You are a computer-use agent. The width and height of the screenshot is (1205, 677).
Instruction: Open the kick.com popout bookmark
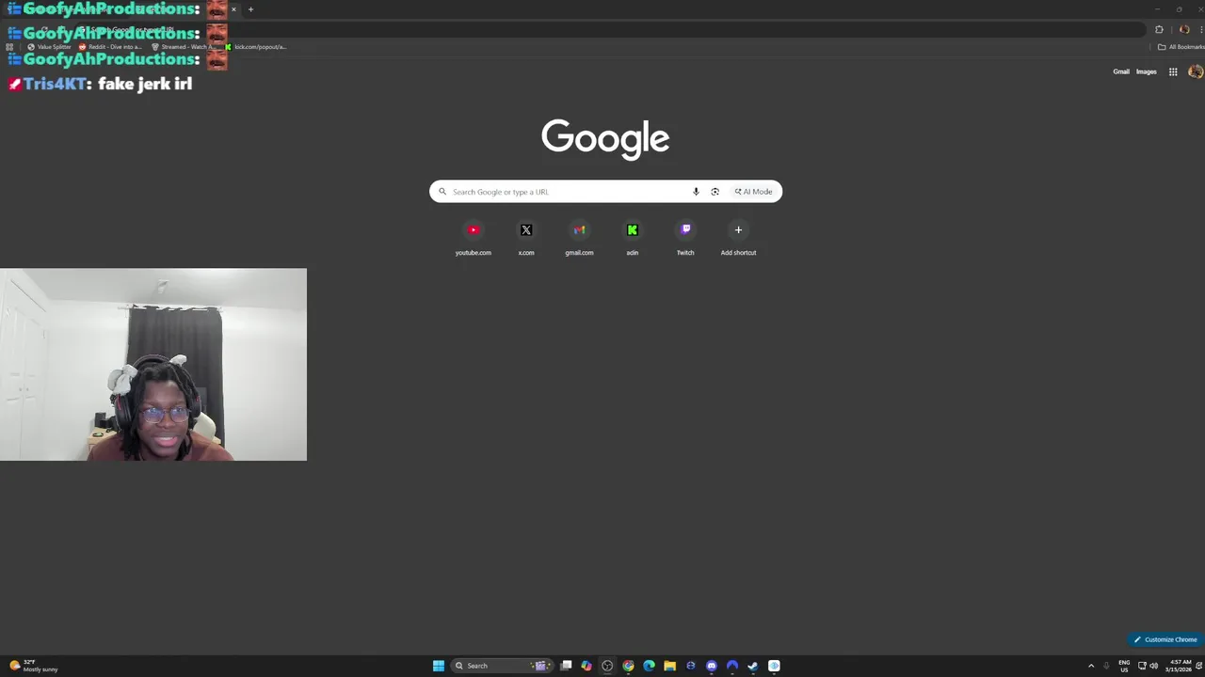pos(255,47)
